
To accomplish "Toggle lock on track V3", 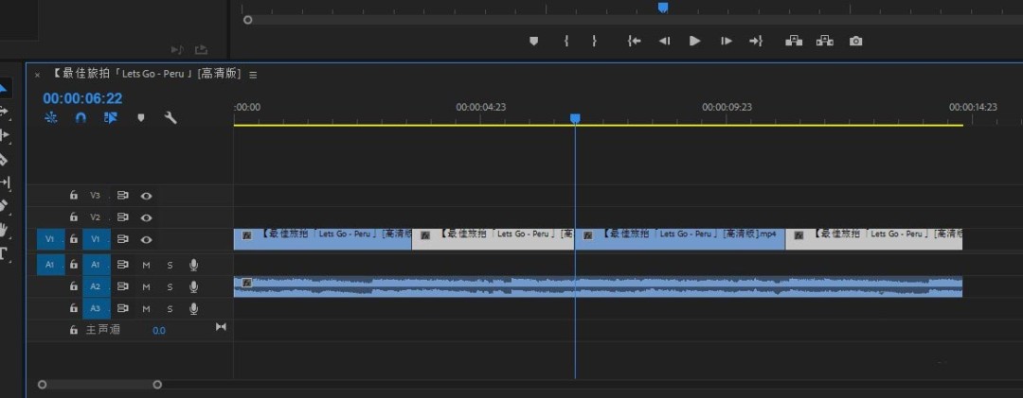I will 74,196.
